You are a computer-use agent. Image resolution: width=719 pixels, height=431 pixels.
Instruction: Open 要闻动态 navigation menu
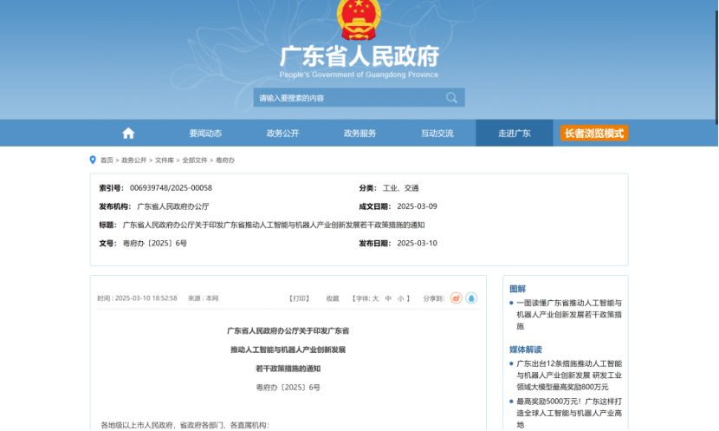205,133
